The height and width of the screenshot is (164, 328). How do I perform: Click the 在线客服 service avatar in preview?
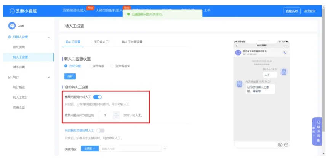pyautogui.click(x=238, y=53)
